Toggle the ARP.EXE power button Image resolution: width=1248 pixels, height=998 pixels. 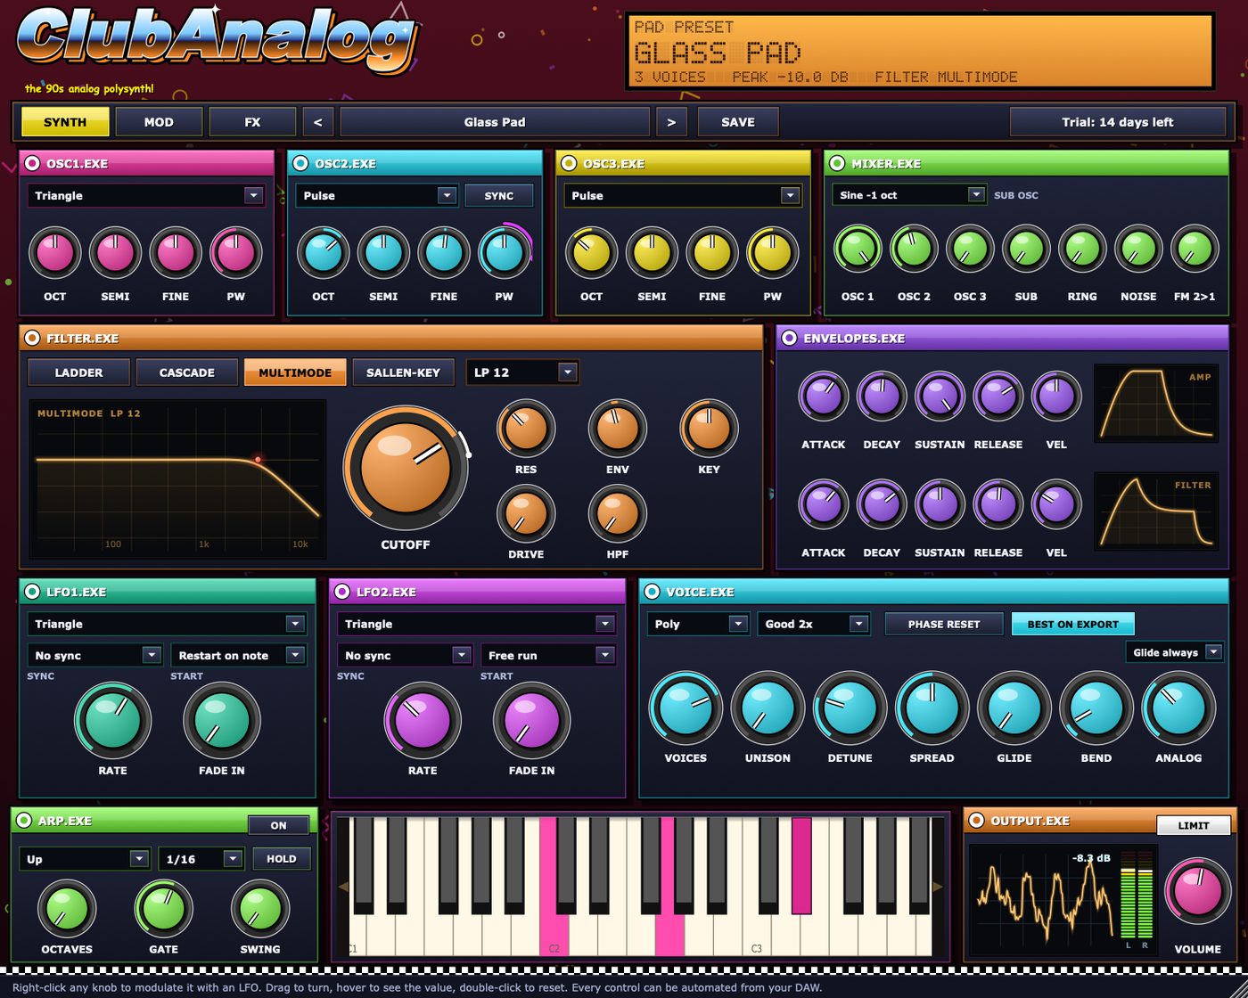(25, 820)
